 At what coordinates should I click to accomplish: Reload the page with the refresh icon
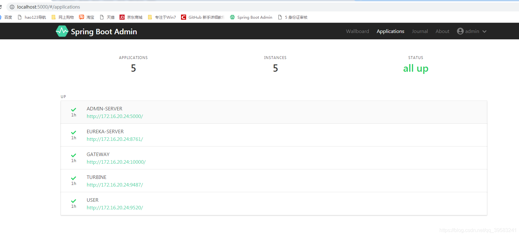pos(1,7)
